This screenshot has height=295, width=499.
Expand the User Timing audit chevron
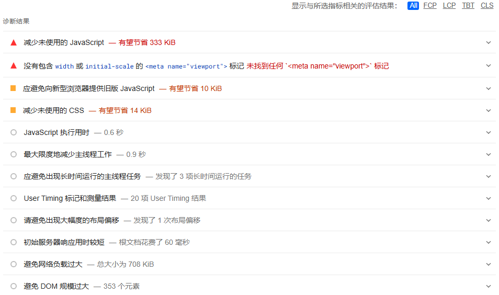pos(489,198)
